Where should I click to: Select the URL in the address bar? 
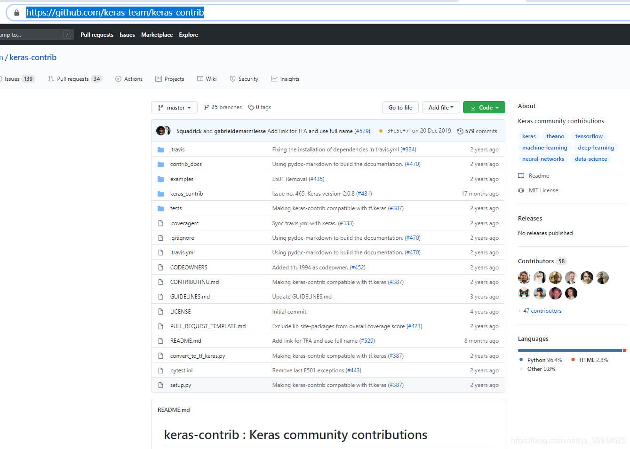[115, 13]
